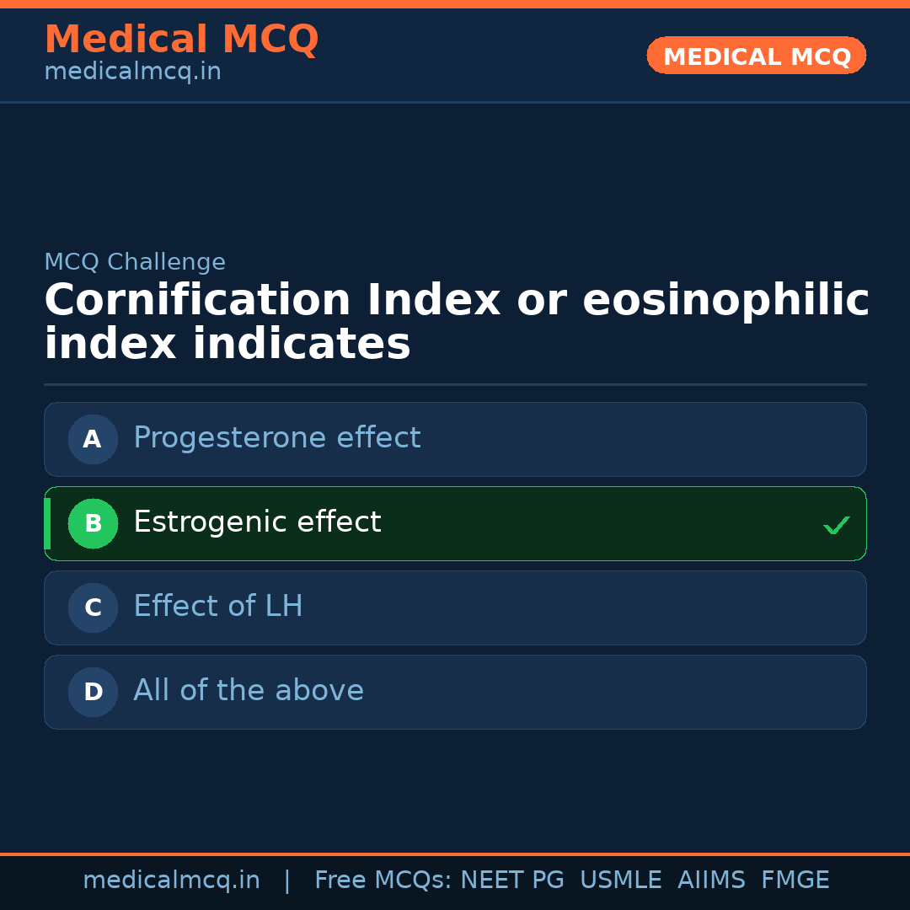Click the letter D circle badge
910x910 pixels.
pos(93,692)
